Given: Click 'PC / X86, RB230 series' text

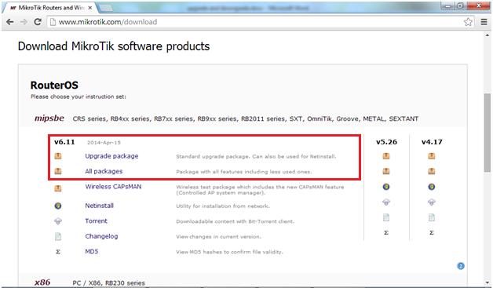Looking at the screenshot, I should [109, 283].
